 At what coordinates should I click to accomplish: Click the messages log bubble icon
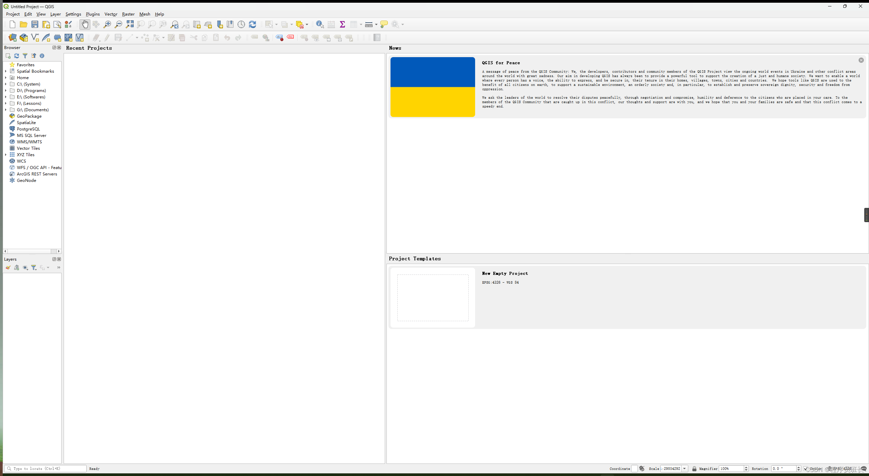tap(864, 469)
